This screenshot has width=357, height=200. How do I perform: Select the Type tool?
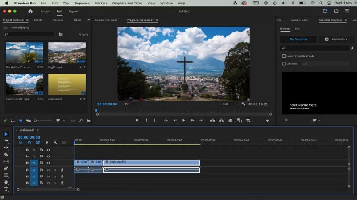coord(6,189)
